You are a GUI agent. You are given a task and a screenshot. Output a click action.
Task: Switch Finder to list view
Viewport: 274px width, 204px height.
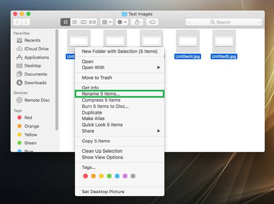tap(74, 22)
